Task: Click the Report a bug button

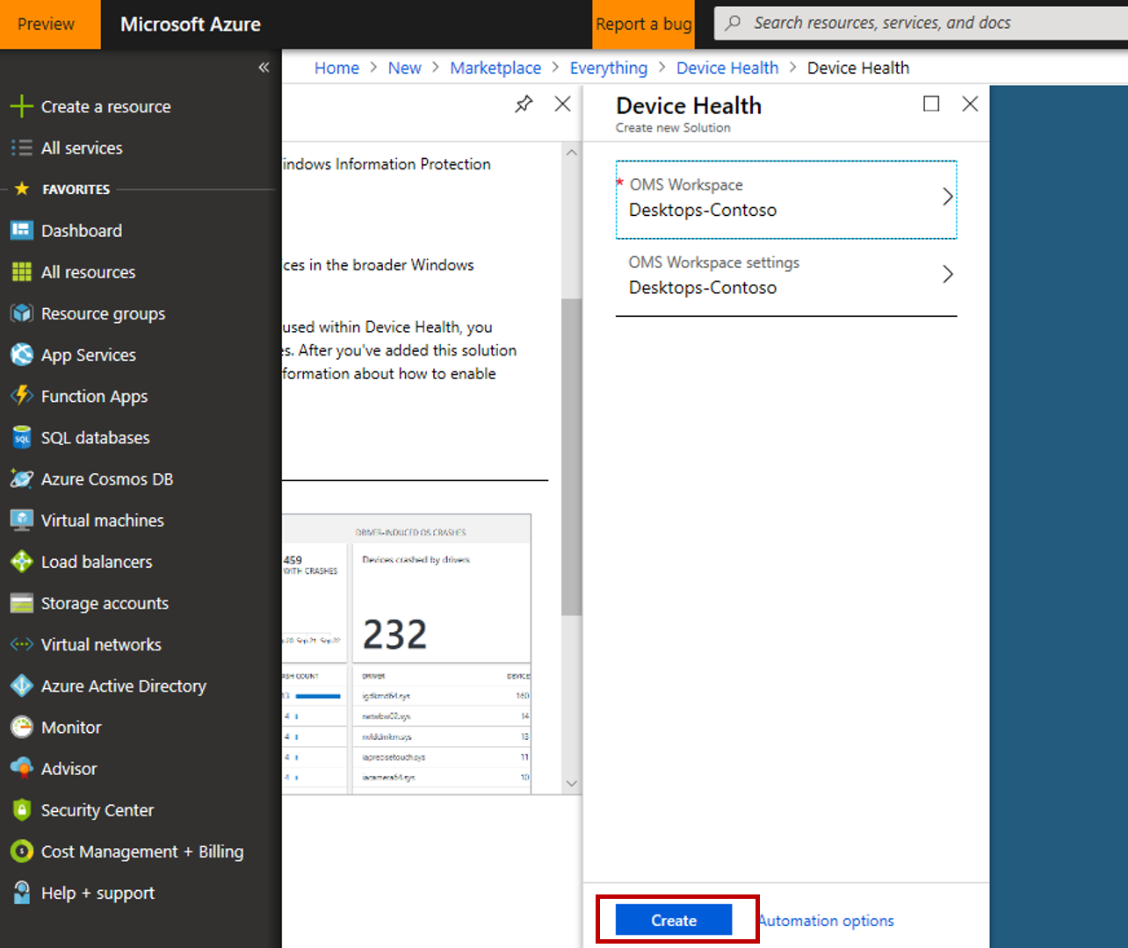Action: (643, 25)
